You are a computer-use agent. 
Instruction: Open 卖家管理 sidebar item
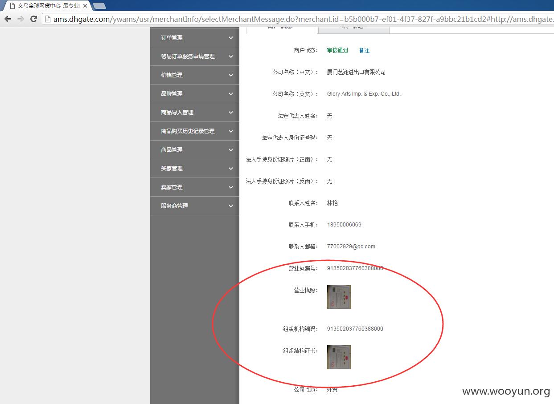point(195,187)
